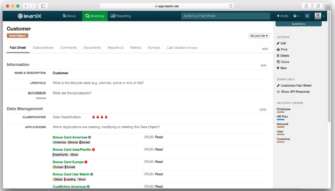The image size is (335, 191).
Task: Go back in the Safari browser
Action: (26, 6)
